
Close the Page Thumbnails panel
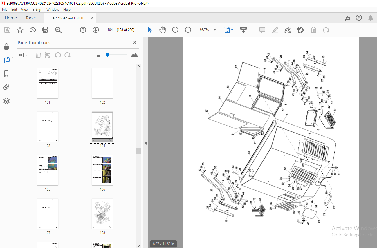coord(135,42)
